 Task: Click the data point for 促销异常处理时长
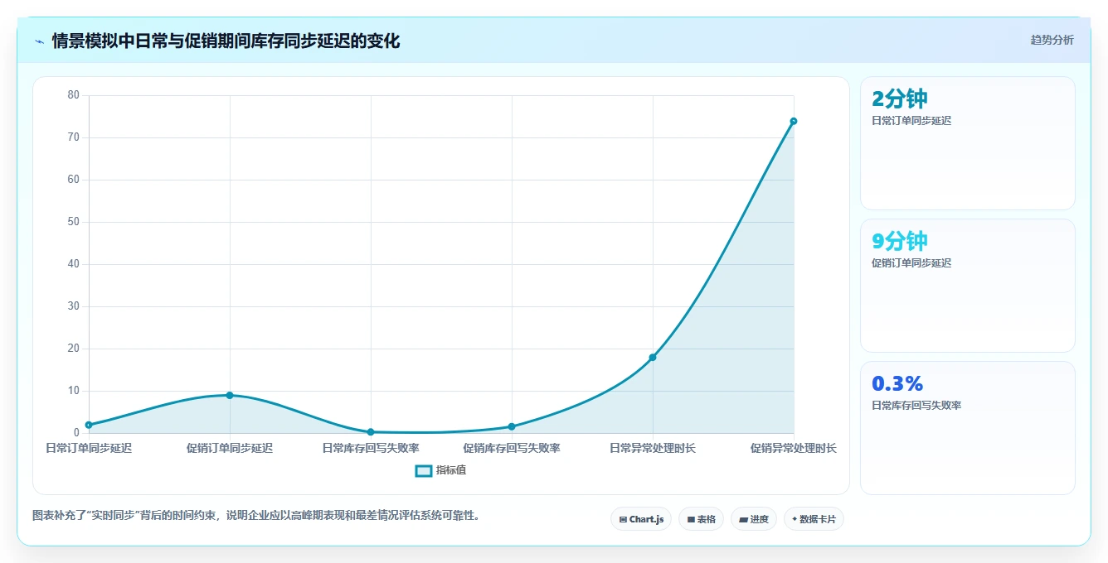[794, 121]
